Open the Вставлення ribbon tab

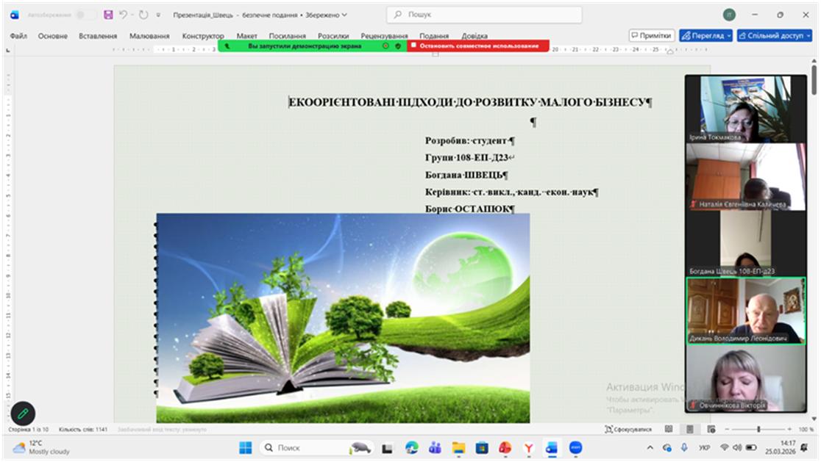point(98,36)
